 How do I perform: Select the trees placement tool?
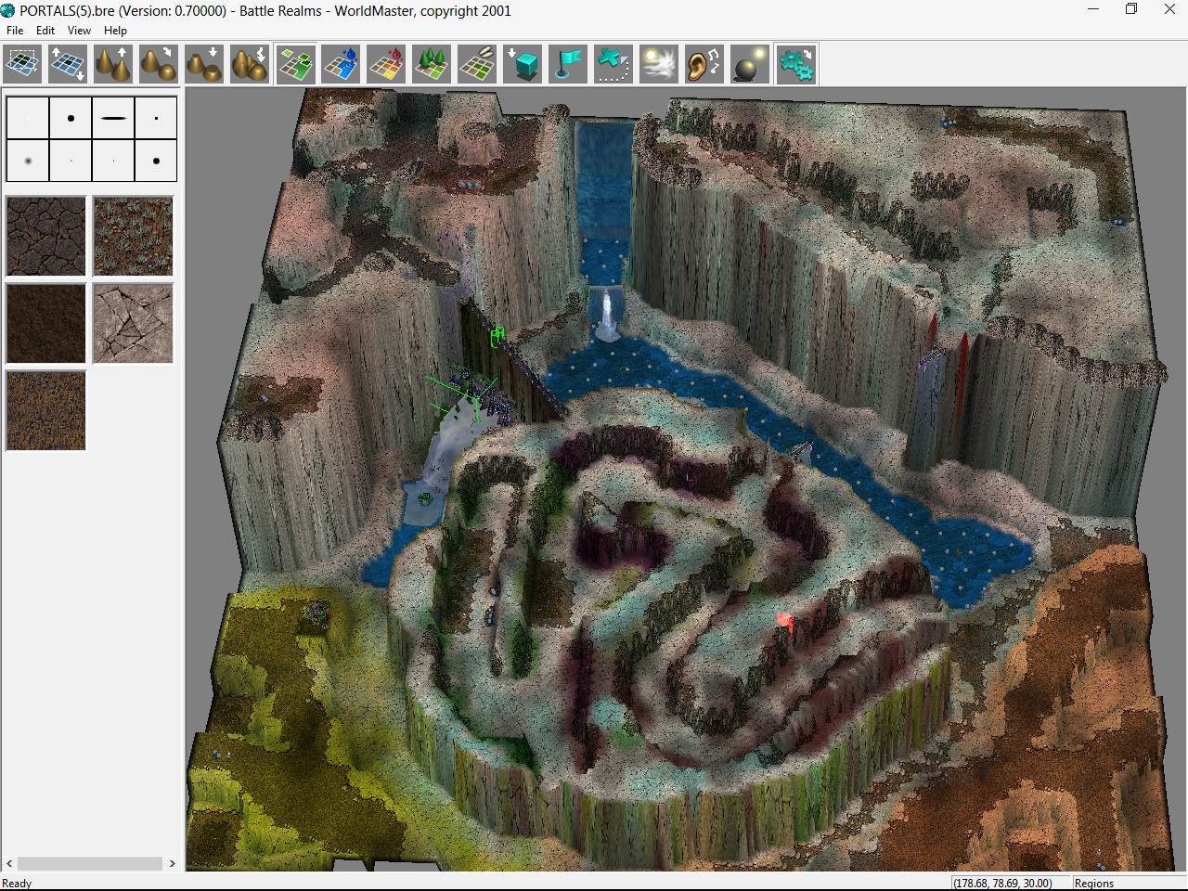(433, 65)
